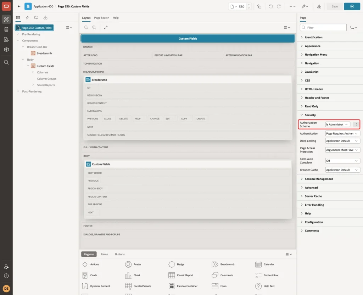Open App Builder from the left sidebar
The height and width of the screenshot is (295, 363).
(x=6, y=20)
